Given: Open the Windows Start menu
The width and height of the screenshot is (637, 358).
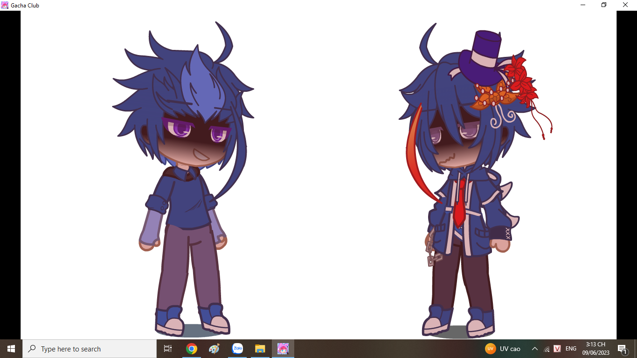Looking at the screenshot, I should pyautogui.click(x=11, y=349).
